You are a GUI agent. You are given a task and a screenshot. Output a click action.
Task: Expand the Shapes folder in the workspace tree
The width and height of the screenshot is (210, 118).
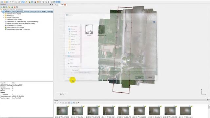3,17
